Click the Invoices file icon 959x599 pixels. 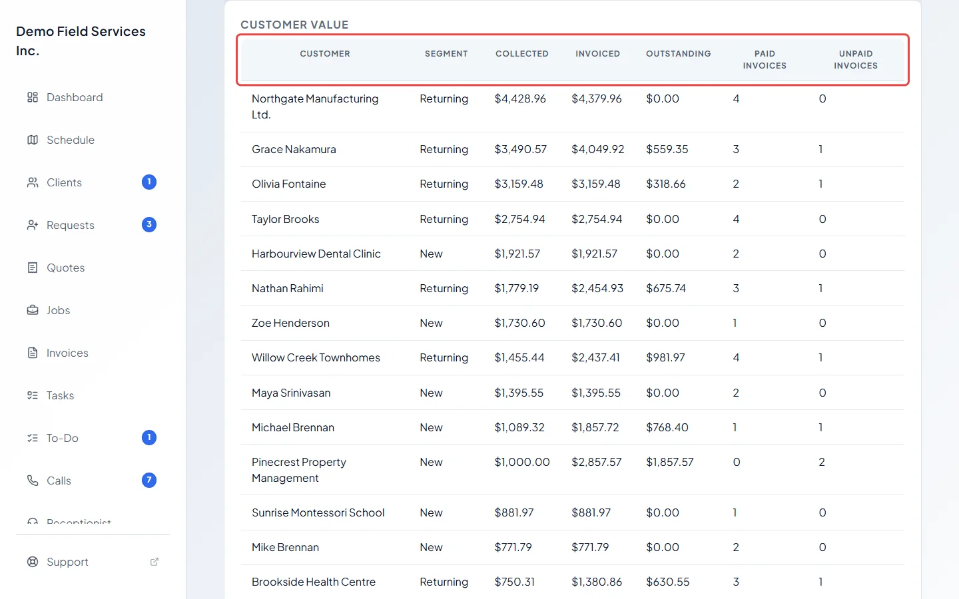(33, 353)
